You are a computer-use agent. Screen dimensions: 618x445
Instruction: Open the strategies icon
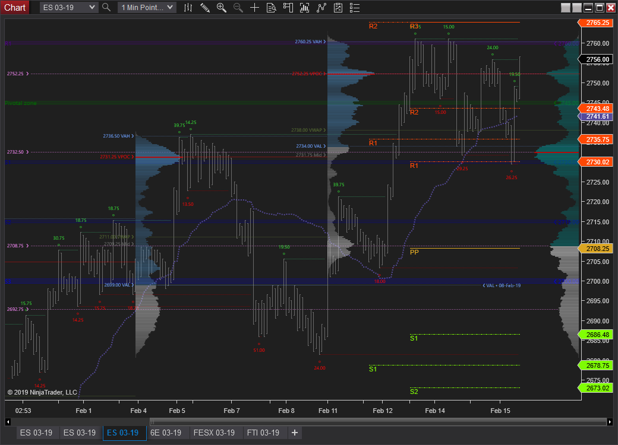[x=338, y=8]
